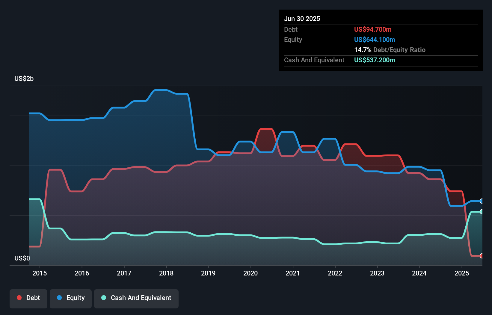Viewport: 492px width, 315px height.
Task: Expand the Debt row in the tooltip
Action: point(291,29)
